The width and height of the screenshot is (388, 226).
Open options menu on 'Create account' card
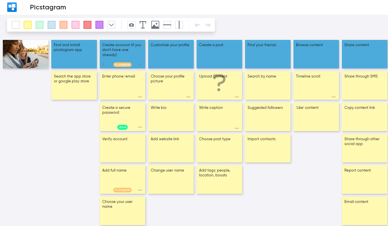point(140,65)
